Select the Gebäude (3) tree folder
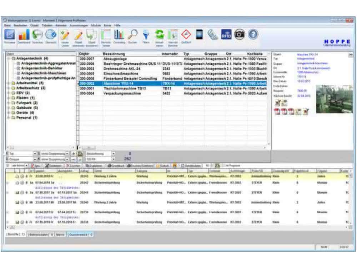357x268 pixels. (x=27, y=108)
